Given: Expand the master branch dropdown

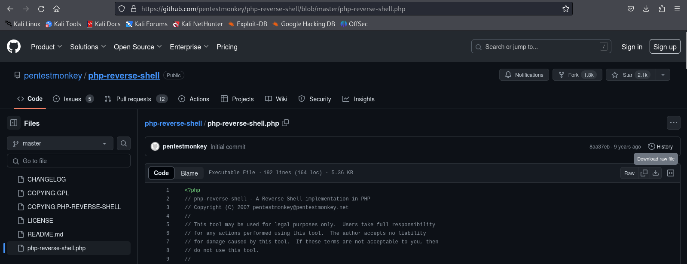Looking at the screenshot, I should (60, 143).
